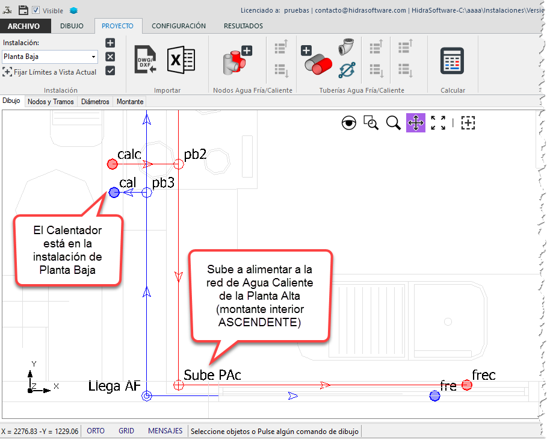Activate the pan view tool
The height and width of the screenshot is (440, 550).
click(415, 123)
